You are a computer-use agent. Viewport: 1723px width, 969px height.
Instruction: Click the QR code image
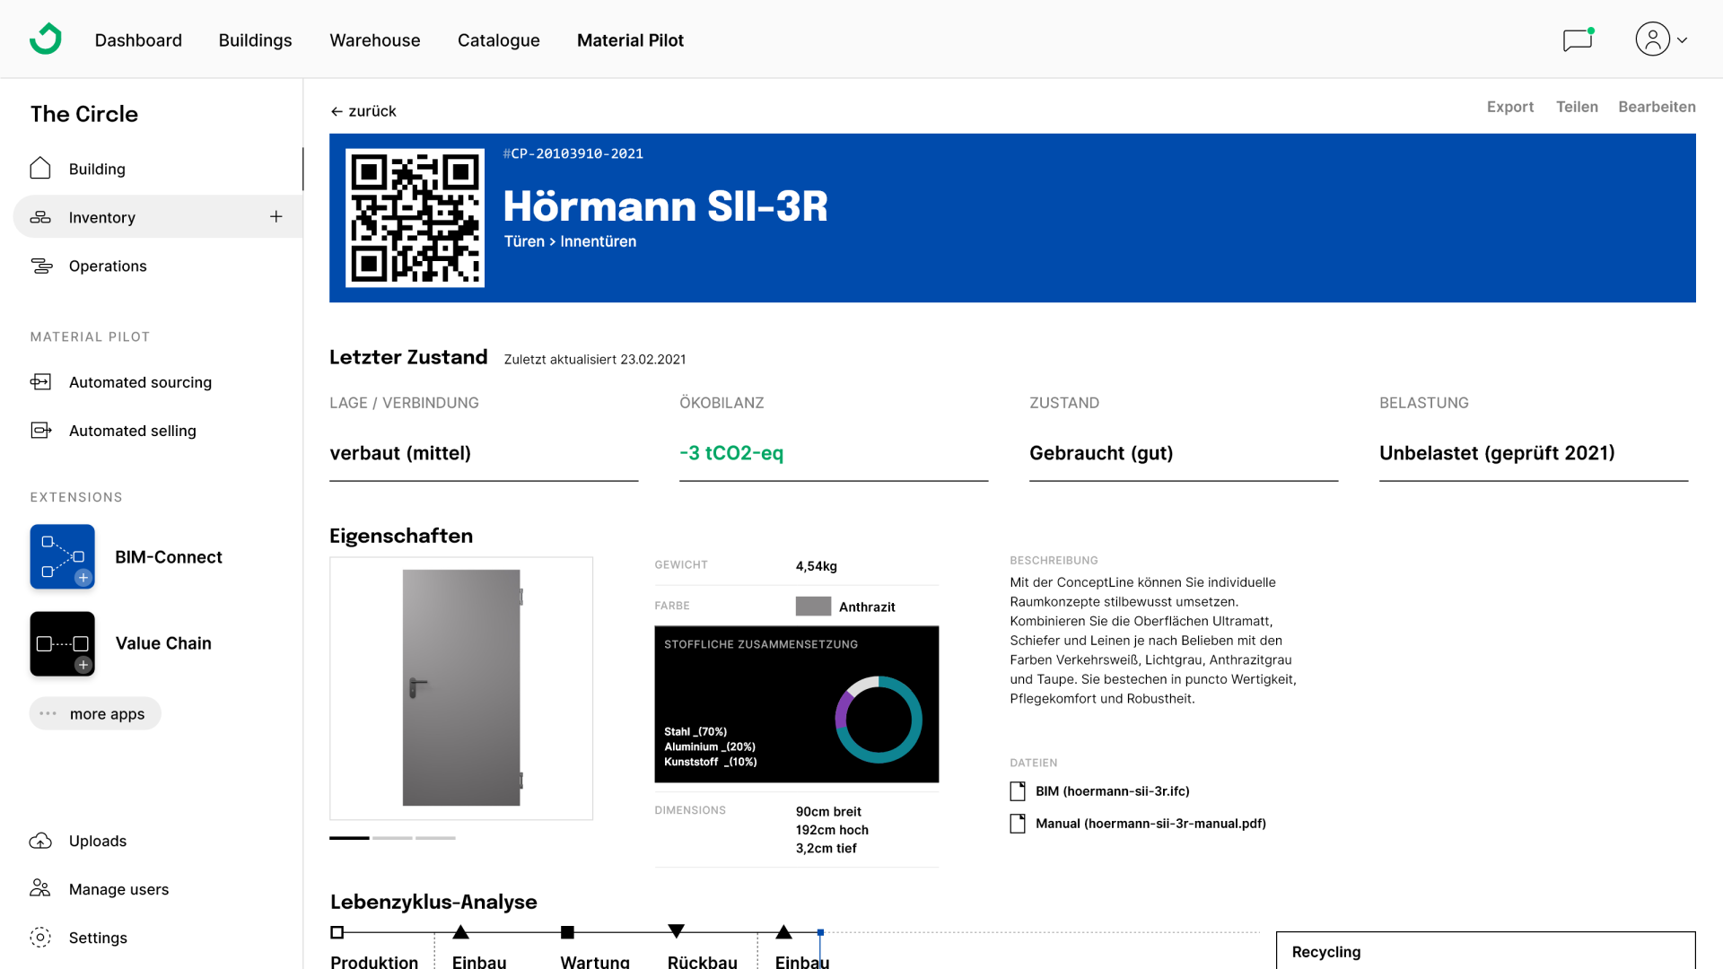click(x=415, y=218)
